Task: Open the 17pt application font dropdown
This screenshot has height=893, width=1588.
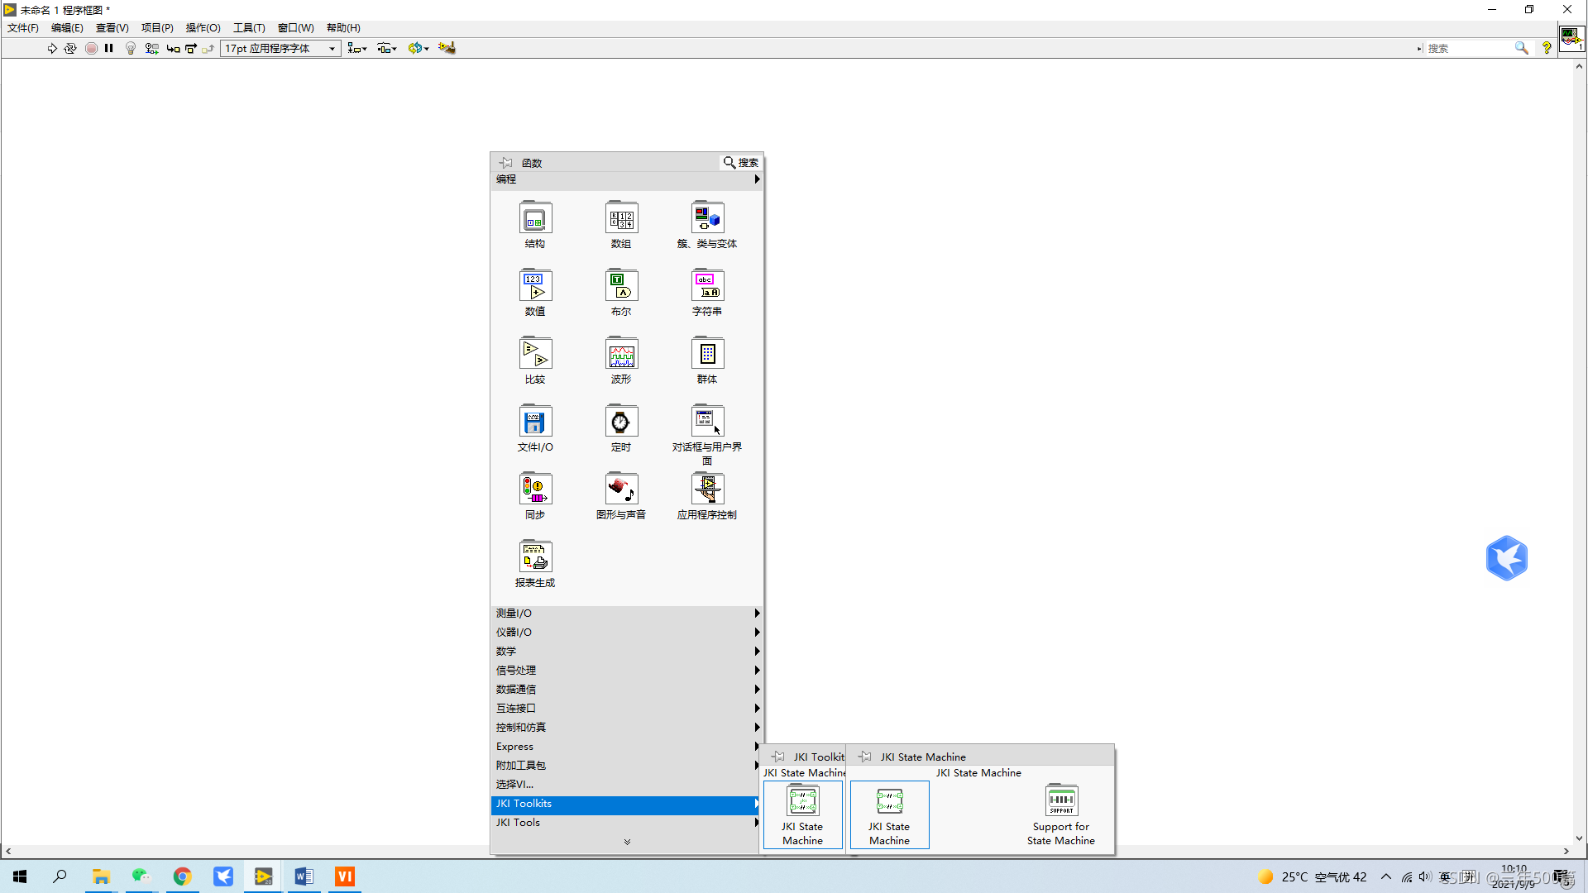Action: click(x=280, y=49)
